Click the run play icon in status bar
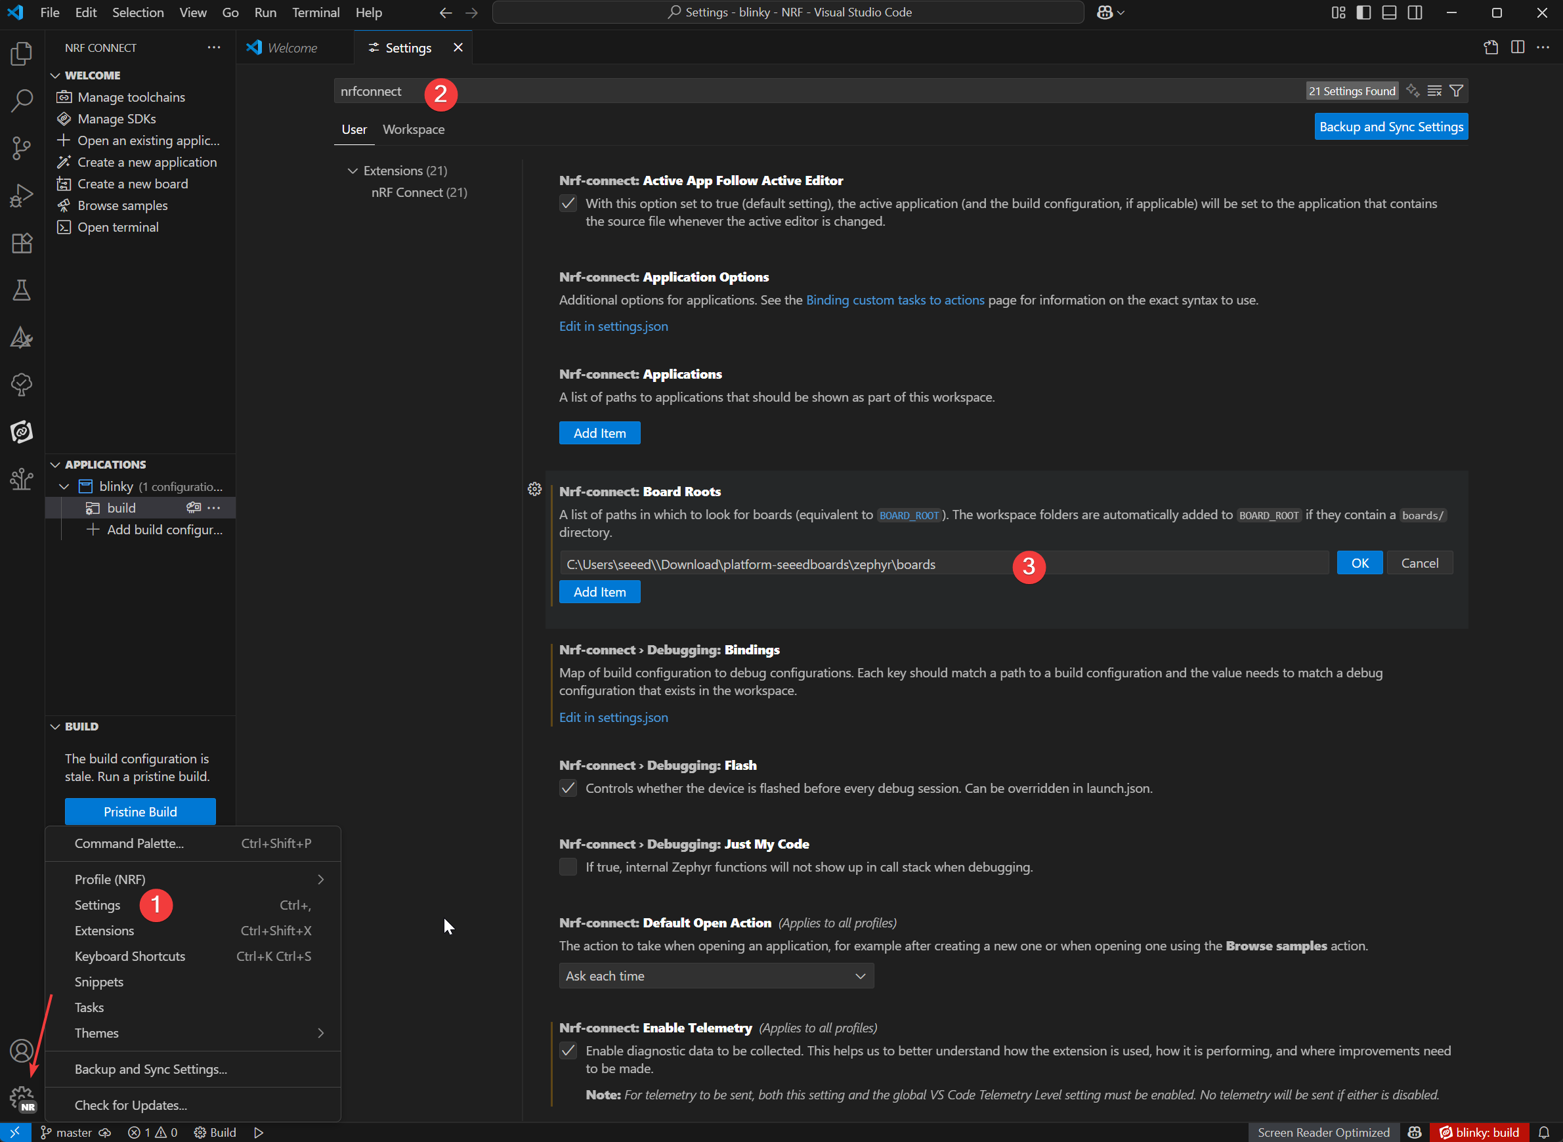The image size is (1563, 1142). 259,1132
